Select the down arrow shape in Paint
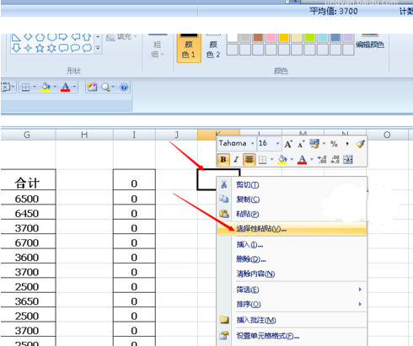This screenshot has width=413, height=346. click(x=16, y=48)
